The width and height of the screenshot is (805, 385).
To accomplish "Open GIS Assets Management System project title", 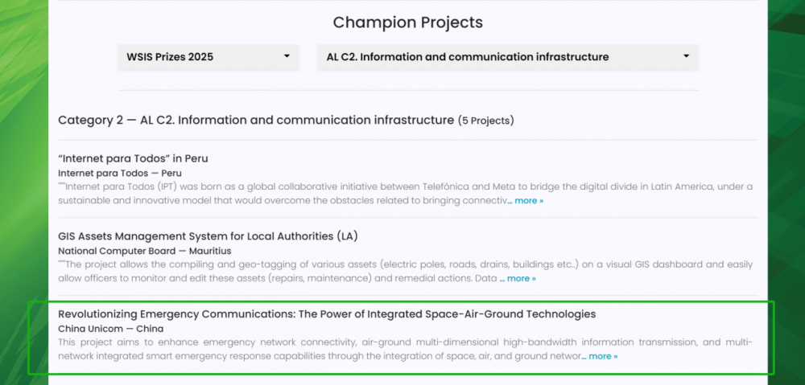I will 208,236.
